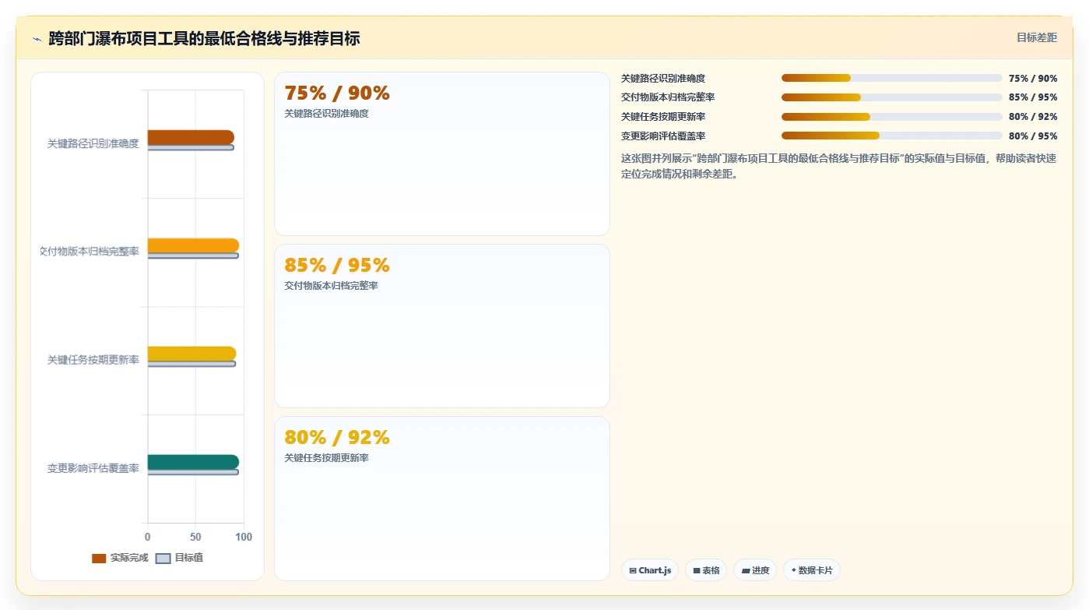Click the 80% / 92% progress value text
1089x610 pixels.
pos(1033,117)
